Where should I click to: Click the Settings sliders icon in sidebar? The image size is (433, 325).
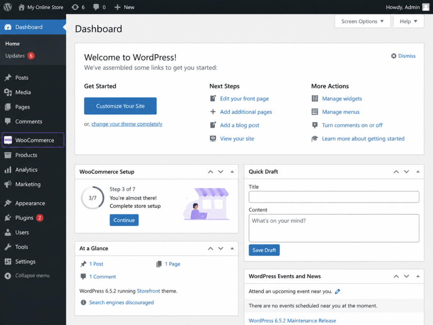[8, 262]
